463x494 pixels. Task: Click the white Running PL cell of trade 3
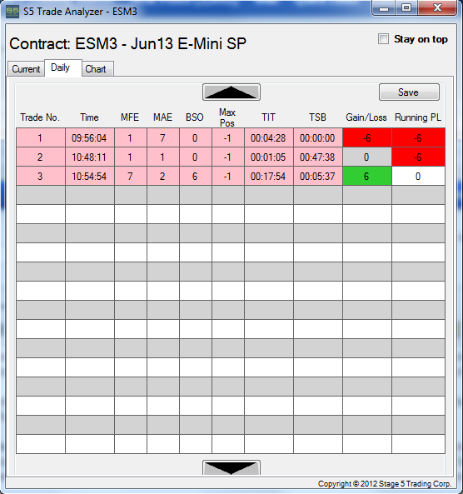418,176
